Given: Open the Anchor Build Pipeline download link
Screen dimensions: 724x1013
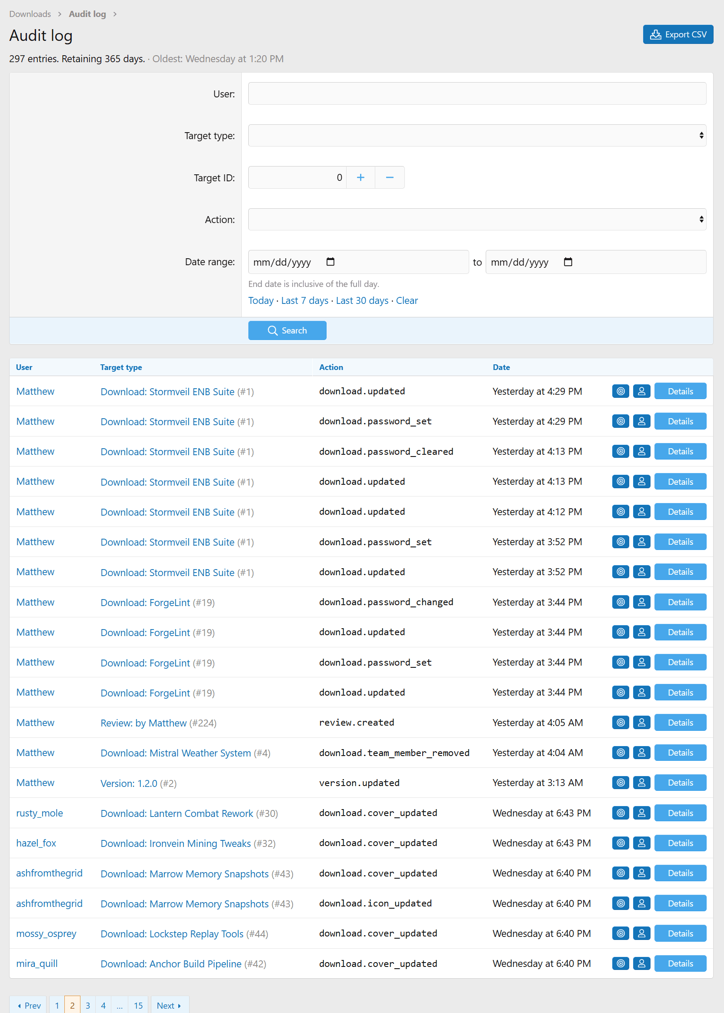Looking at the screenshot, I should 171,963.
